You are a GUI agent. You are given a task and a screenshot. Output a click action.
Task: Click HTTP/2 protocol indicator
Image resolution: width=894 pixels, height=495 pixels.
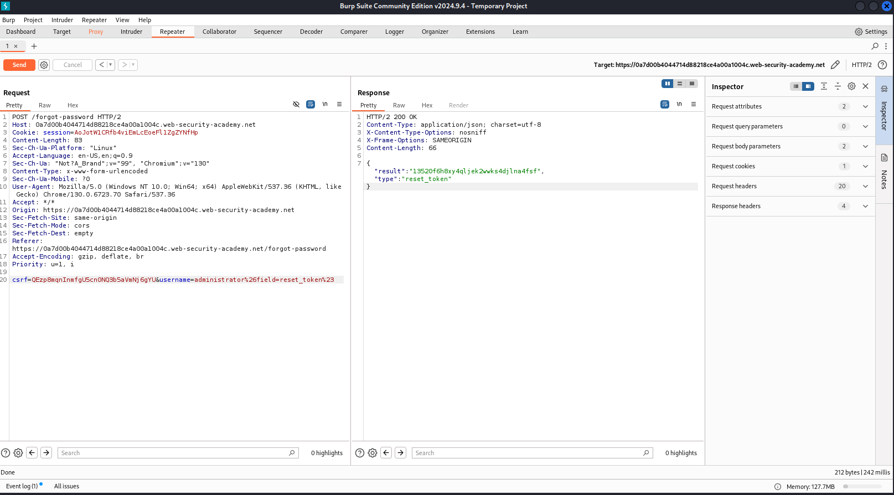pos(861,65)
